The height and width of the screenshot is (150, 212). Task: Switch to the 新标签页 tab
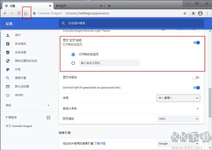78,6
